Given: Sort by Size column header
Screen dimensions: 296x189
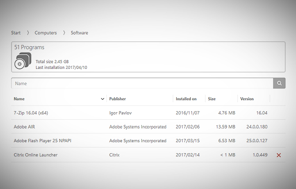Looking at the screenshot, I should tap(212, 99).
